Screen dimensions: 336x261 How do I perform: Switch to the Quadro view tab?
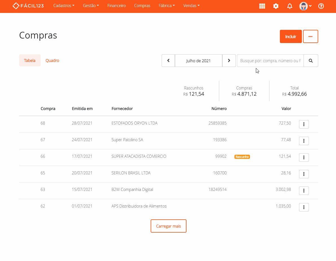click(52, 60)
